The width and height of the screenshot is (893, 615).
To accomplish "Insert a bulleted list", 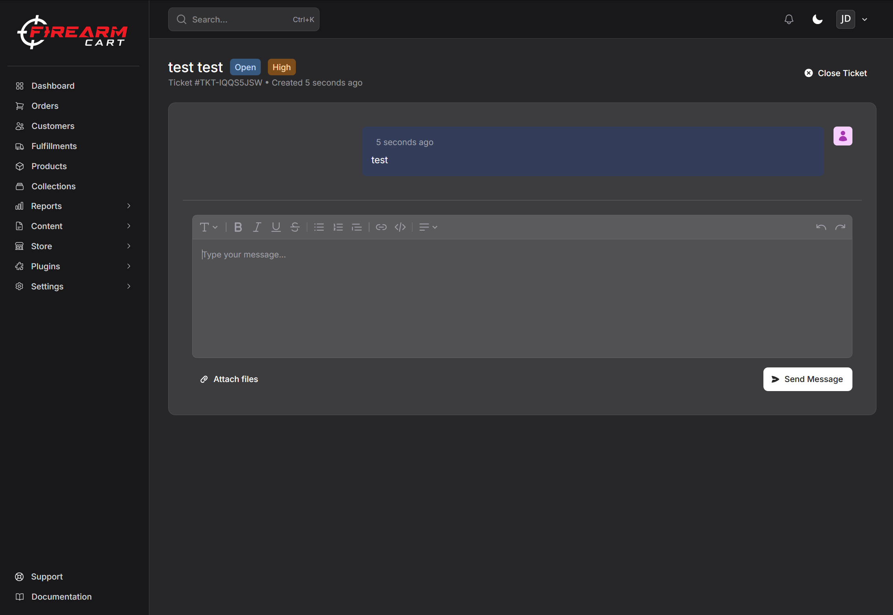I will (x=319, y=227).
